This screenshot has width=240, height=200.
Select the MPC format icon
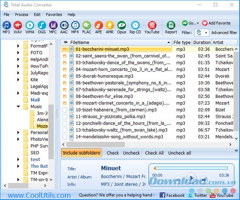[x=53, y=25]
